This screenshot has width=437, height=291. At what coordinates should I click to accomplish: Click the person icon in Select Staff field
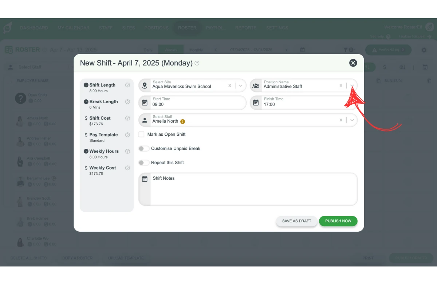(145, 120)
